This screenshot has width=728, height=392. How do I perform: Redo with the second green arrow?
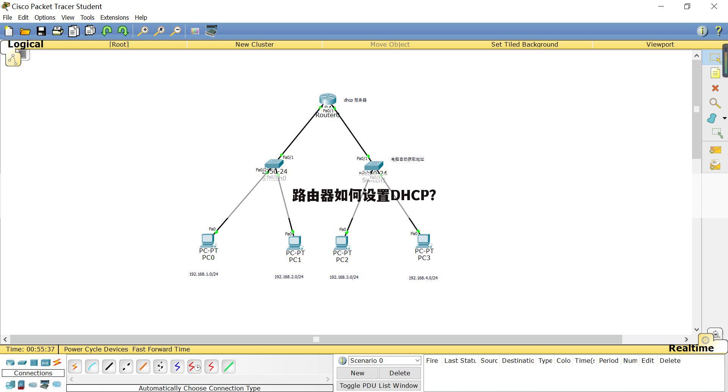point(123,31)
